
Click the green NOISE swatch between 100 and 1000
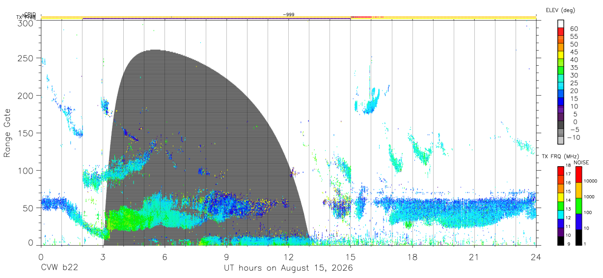(579, 205)
